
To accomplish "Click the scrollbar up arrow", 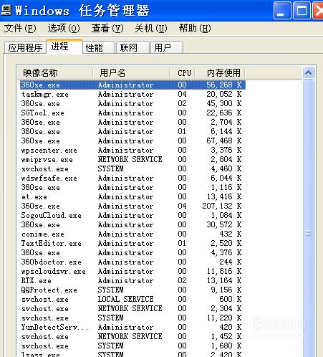I will tap(308, 72).
